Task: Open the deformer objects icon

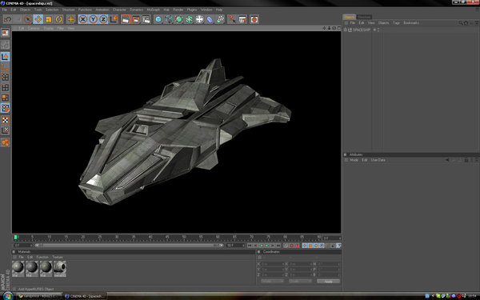Action: 210,19
